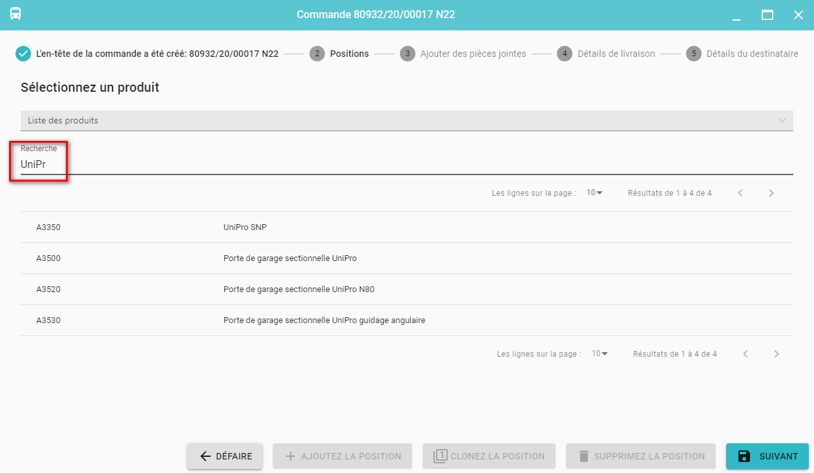Viewport: 814px width, 473px height.
Task: Click top next page arrow
Action: coord(771,193)
